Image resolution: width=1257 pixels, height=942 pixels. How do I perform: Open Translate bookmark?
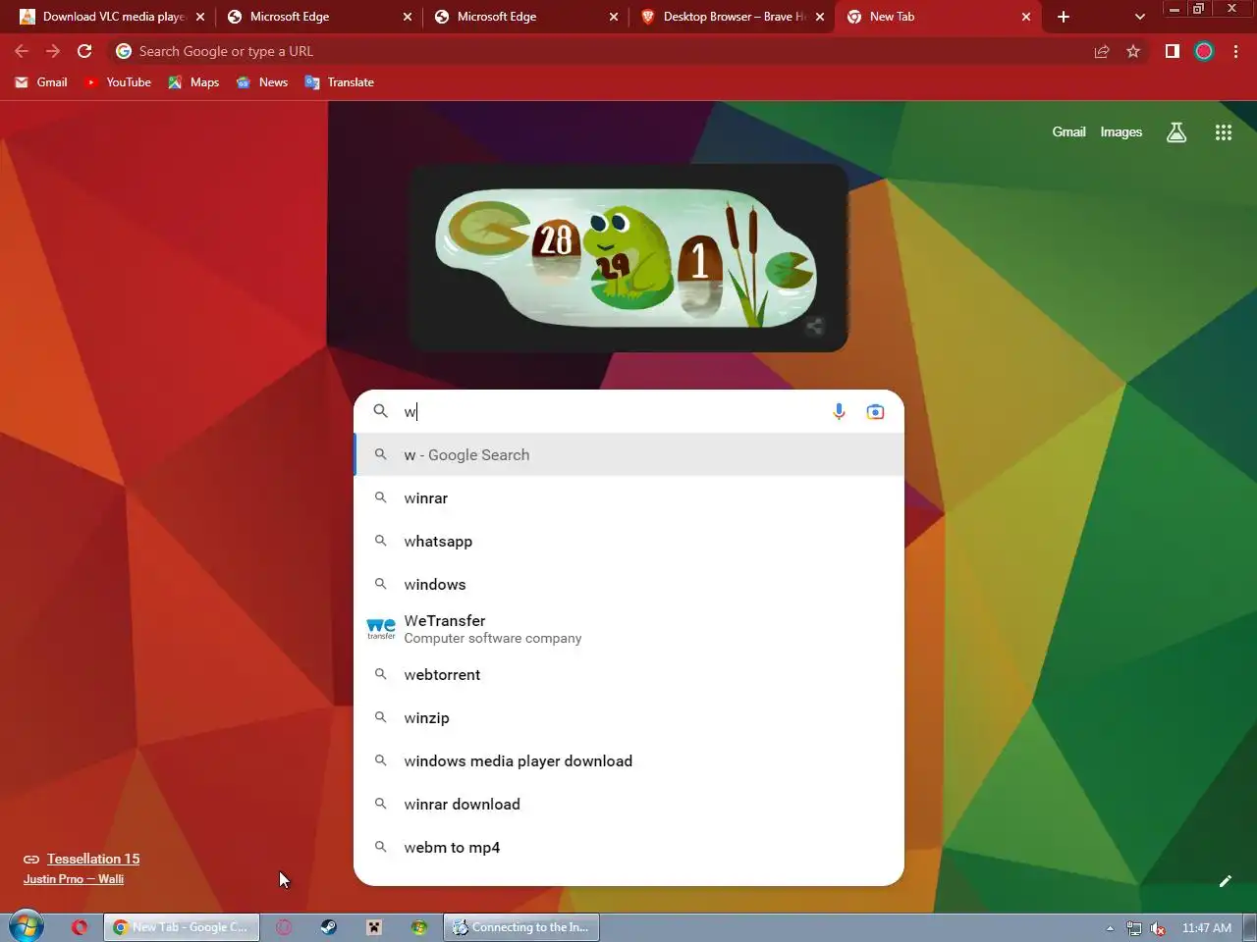pos(340,82)
